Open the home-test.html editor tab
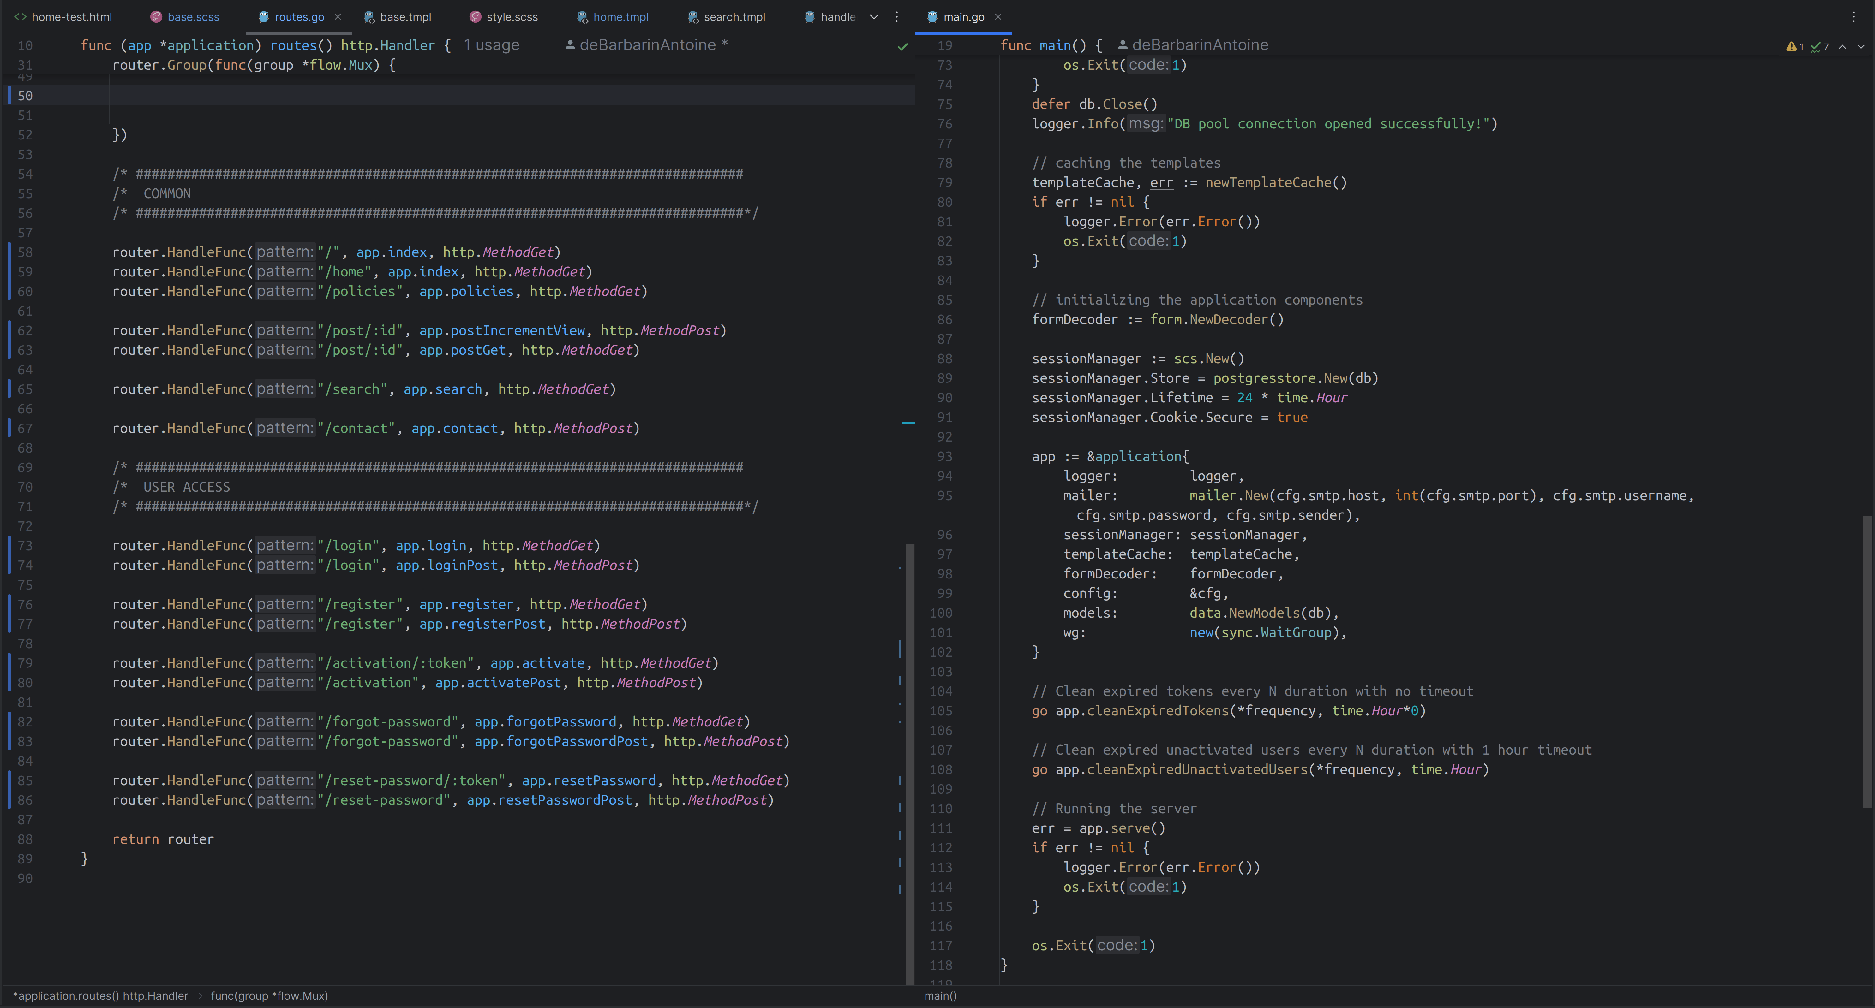 (63, 17)
